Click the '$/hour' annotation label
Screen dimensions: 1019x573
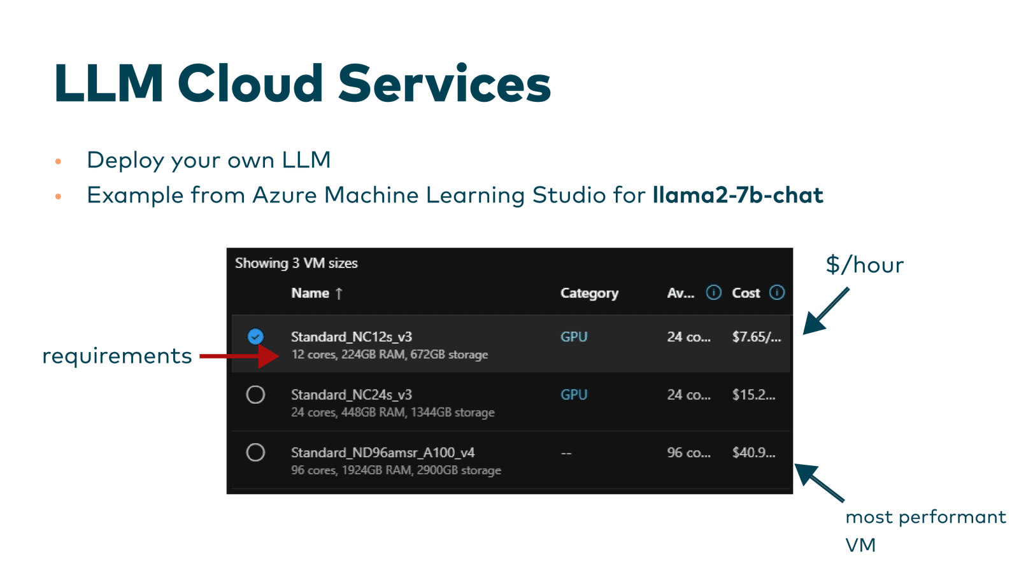point(864,265)
